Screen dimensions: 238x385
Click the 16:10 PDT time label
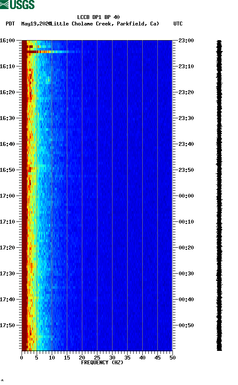(7, 66)
